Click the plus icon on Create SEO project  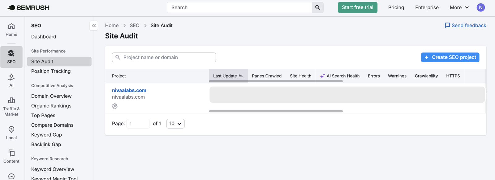coord(426,57)
